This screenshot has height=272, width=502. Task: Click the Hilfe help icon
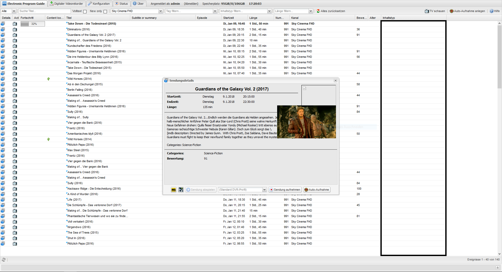[x=492, y=11]
